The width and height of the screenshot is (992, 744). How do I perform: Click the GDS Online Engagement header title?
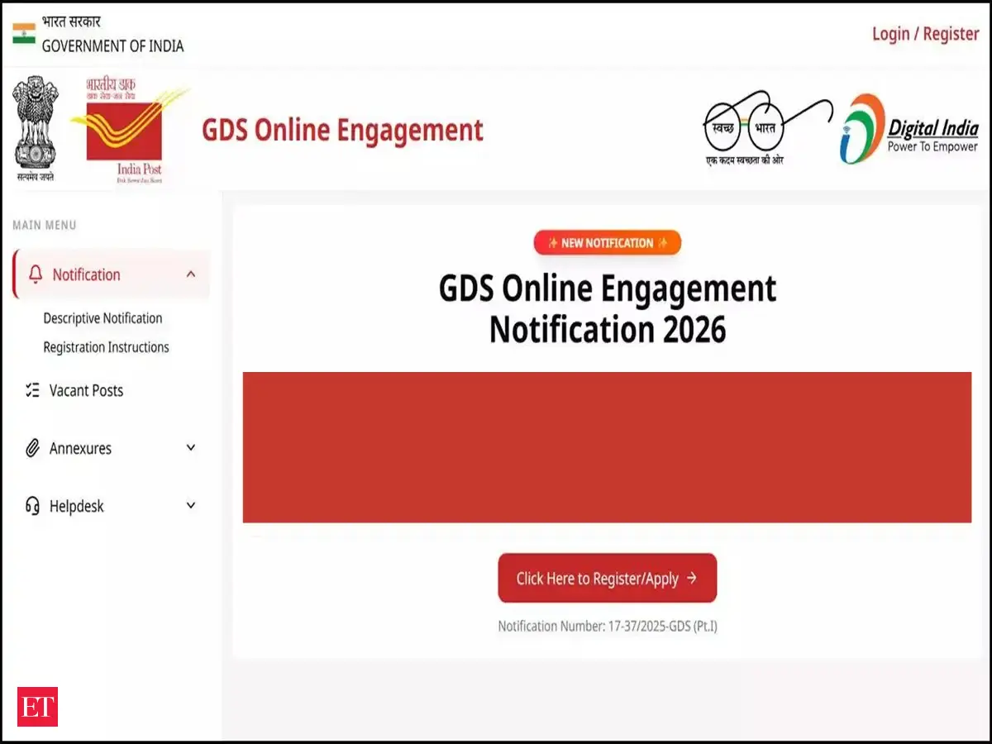tap(342, 130)
